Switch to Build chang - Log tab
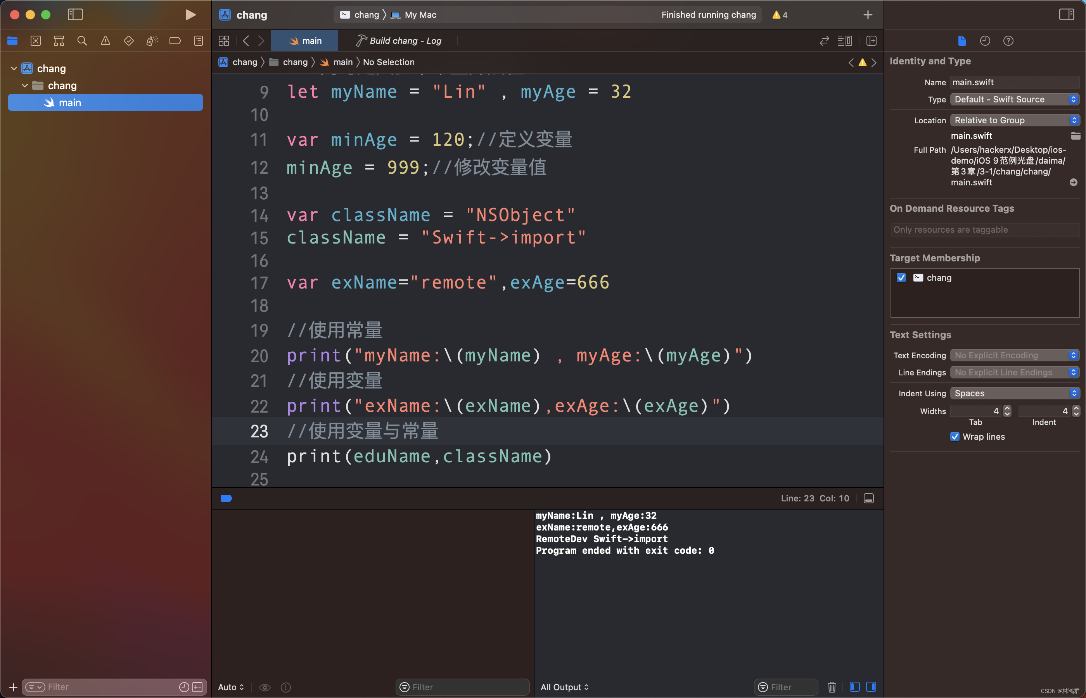Image resolution: width=1086 pixels, height=698 pixels. click(398, 41)
